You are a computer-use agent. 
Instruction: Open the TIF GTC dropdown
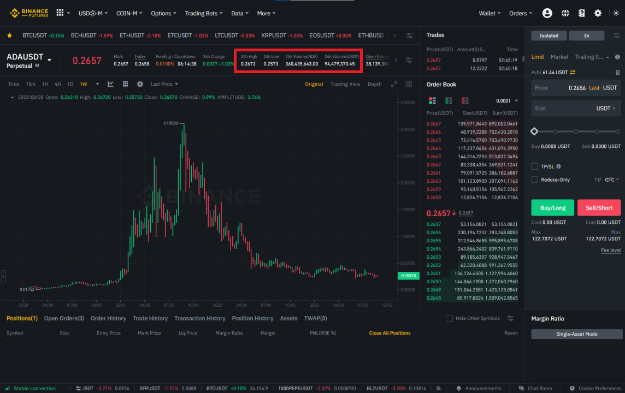pos(612,180)
